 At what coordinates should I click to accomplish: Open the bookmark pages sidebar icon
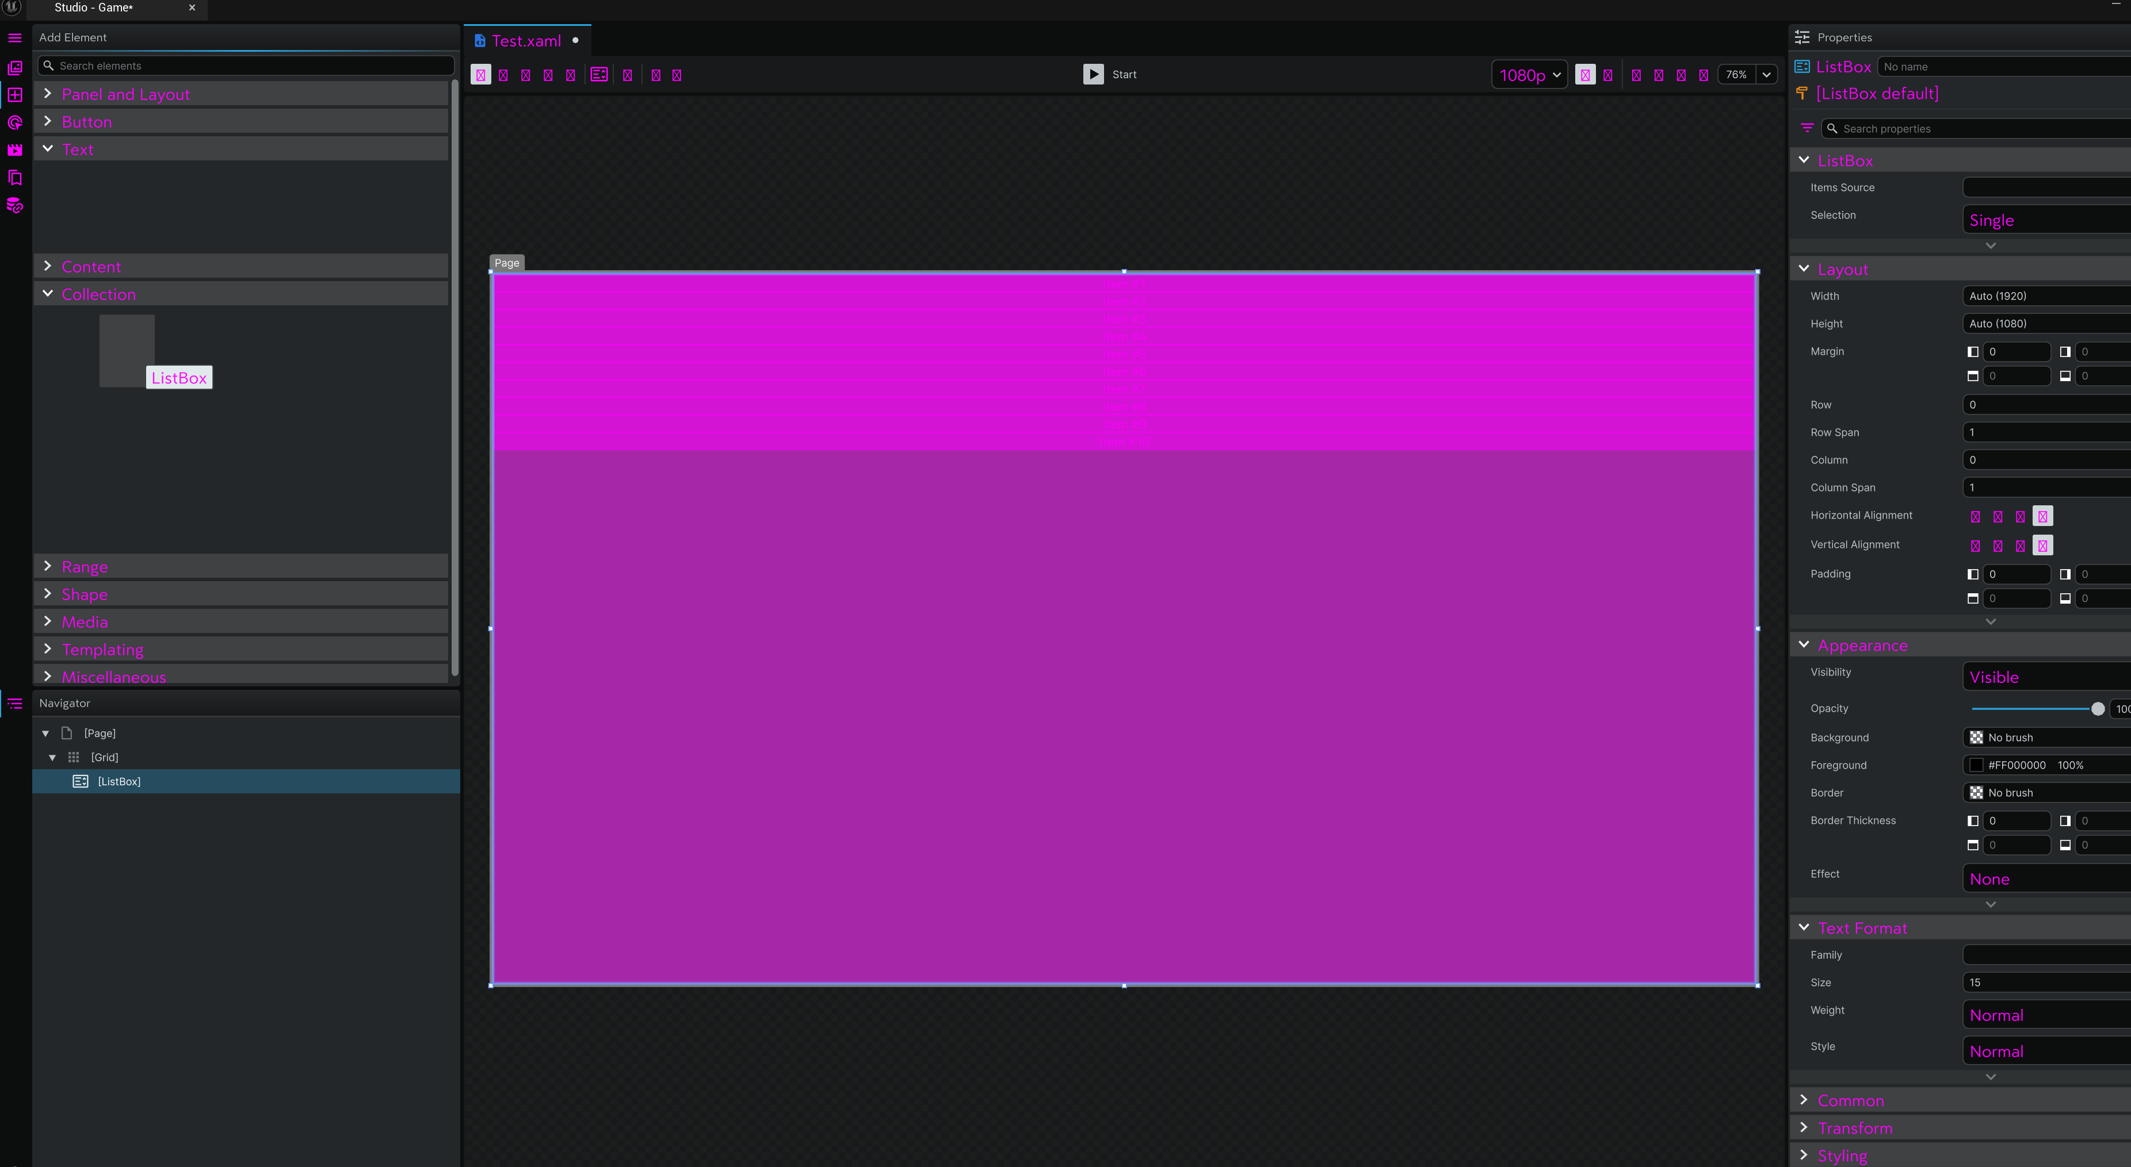(15, 178)
